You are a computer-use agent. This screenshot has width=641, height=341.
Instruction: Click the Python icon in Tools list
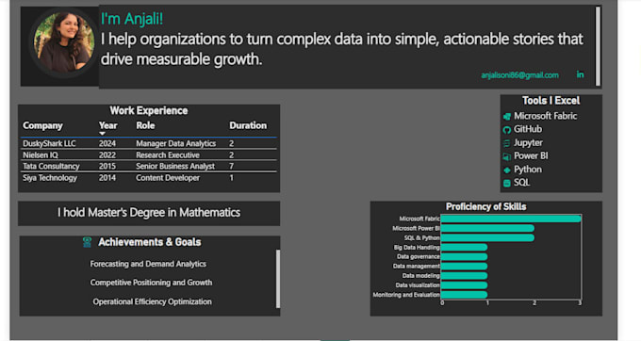click(x=507, y=170)
